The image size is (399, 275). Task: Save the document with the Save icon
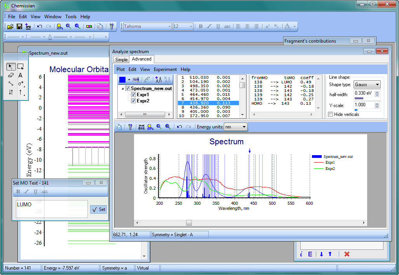point(19,26)
